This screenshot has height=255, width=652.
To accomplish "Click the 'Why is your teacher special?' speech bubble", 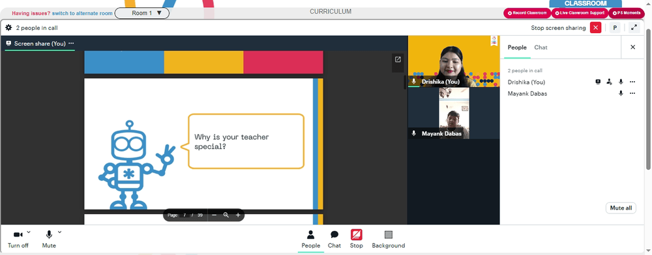I will tap(246, 141).
